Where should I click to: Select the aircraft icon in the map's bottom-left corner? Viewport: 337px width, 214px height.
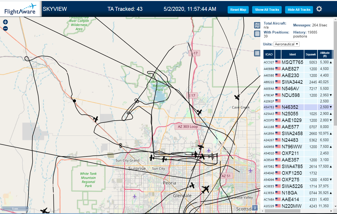coord(45,211)
